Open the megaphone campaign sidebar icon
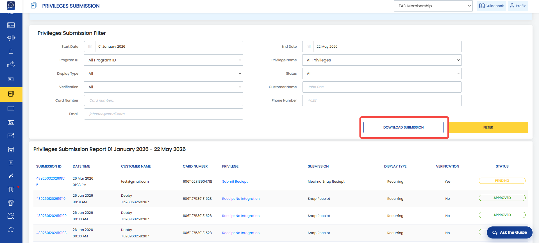The image size is (539, 243). pyautogui.click(x=11, y=38)
